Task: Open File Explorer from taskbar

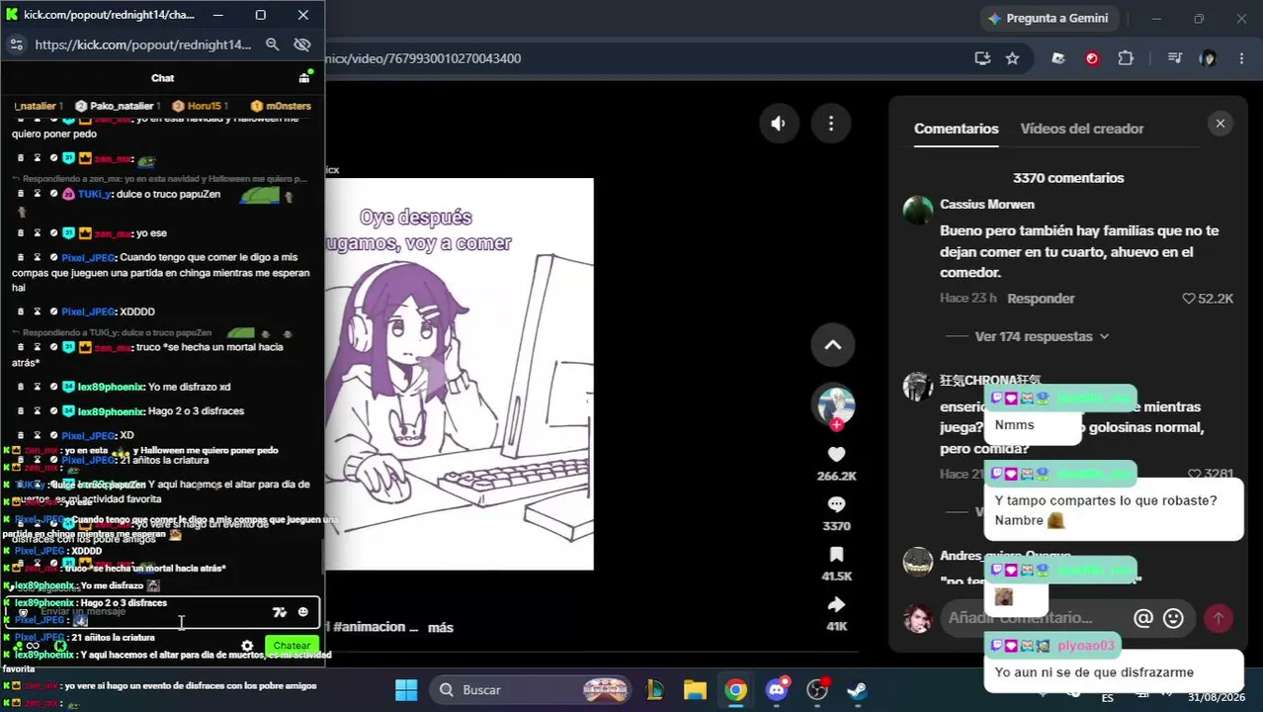Action: click(x=695, y=690)
